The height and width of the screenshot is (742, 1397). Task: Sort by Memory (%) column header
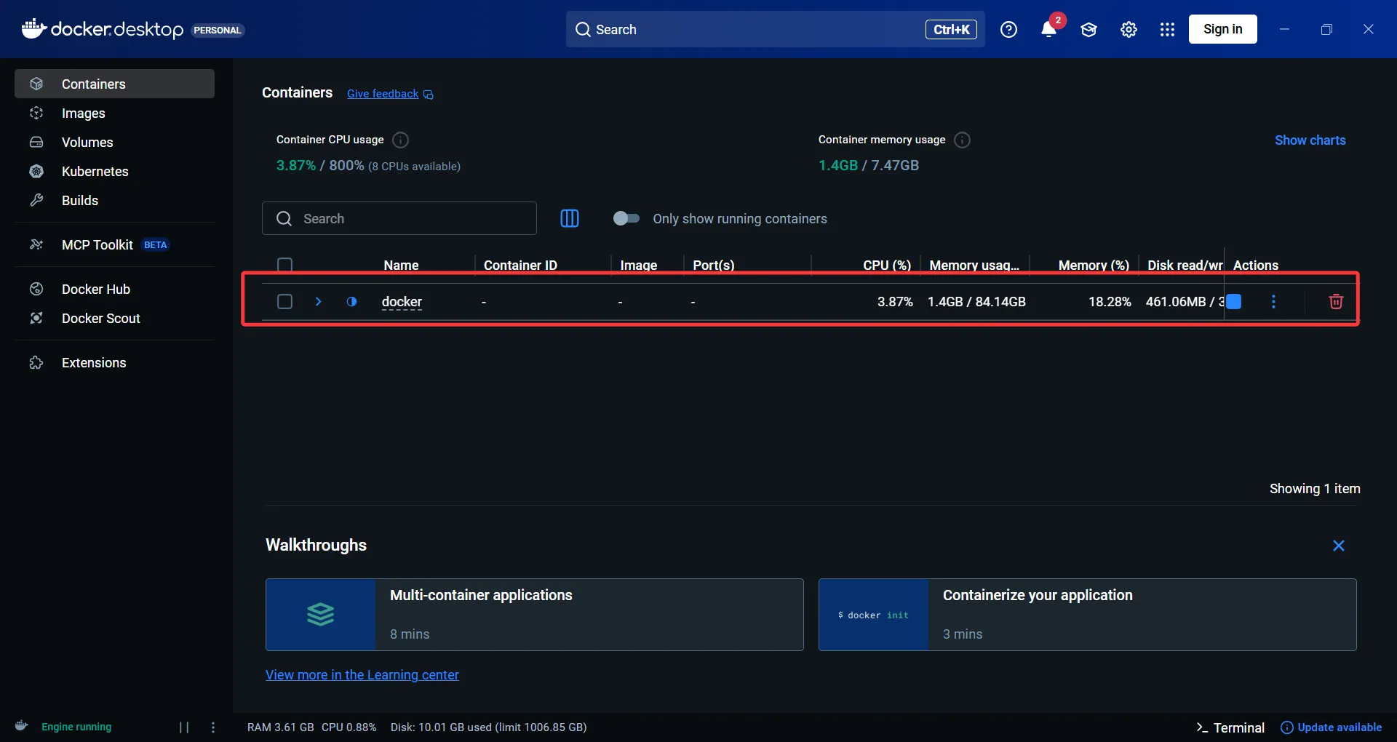pos(1094,265)
